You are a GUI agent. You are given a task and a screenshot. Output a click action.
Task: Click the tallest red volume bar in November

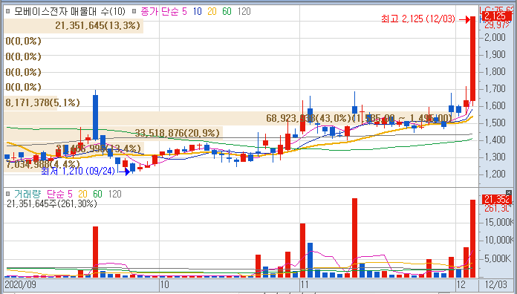(355, 238)
